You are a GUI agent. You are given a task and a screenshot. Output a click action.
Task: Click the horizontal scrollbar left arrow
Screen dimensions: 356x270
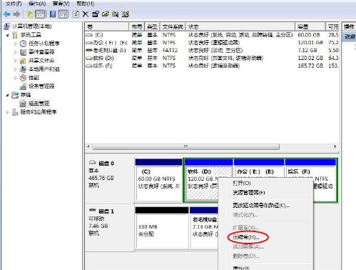coord(88,146)
